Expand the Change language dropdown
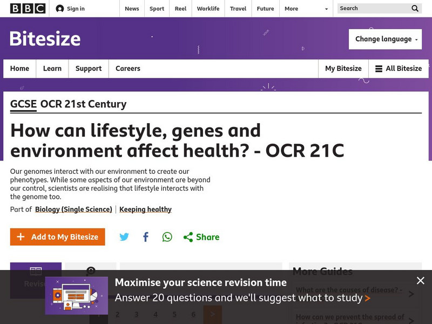Screen dimensions: 432x324 pyautogui.click(x=385, y=39)
